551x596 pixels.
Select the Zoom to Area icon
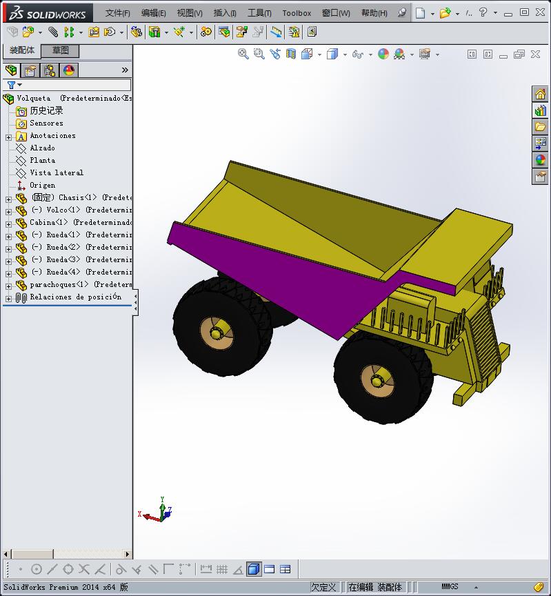(x=259, y=54)
